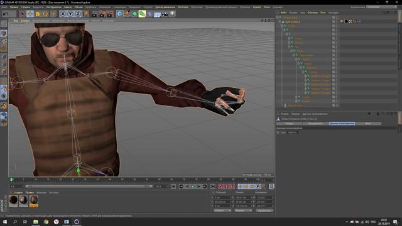The width and height of the screenshot is (402, 226).
Task: Add a light object from toolbar
Action: point(172,14)
